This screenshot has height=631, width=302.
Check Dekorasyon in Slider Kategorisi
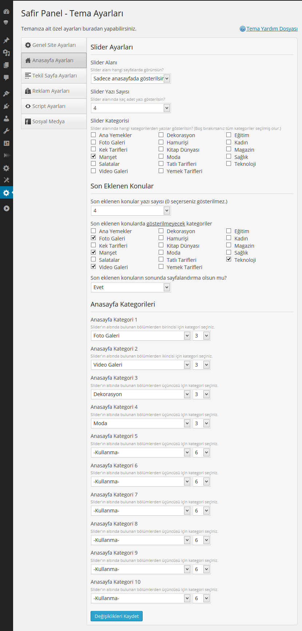pos(161,135)
